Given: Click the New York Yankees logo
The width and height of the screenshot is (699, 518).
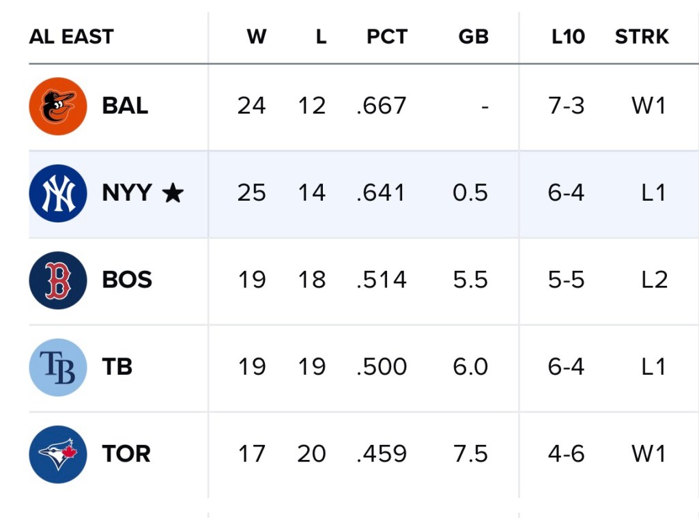Looking at the screenshot, I should point(58,193).
